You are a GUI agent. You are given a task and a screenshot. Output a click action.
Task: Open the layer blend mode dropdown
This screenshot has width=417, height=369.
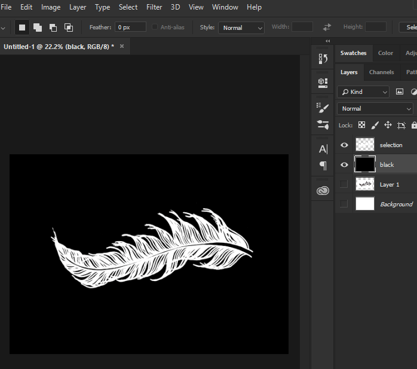375,108
